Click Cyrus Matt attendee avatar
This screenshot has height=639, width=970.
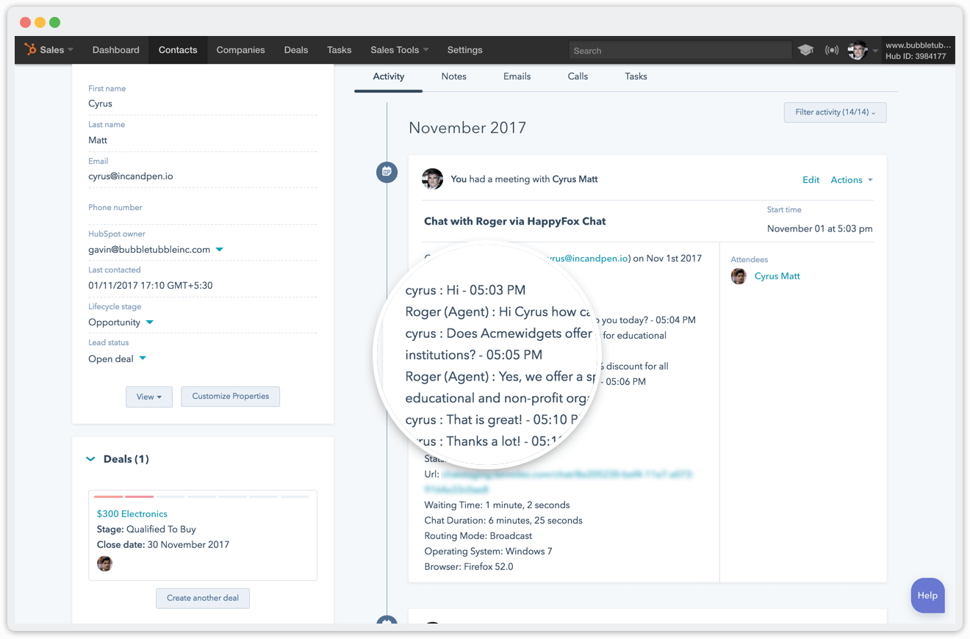739,276
